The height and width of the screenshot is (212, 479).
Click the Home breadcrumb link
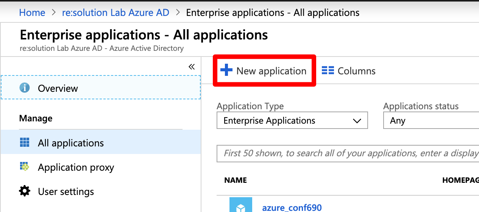coord(32,13)
